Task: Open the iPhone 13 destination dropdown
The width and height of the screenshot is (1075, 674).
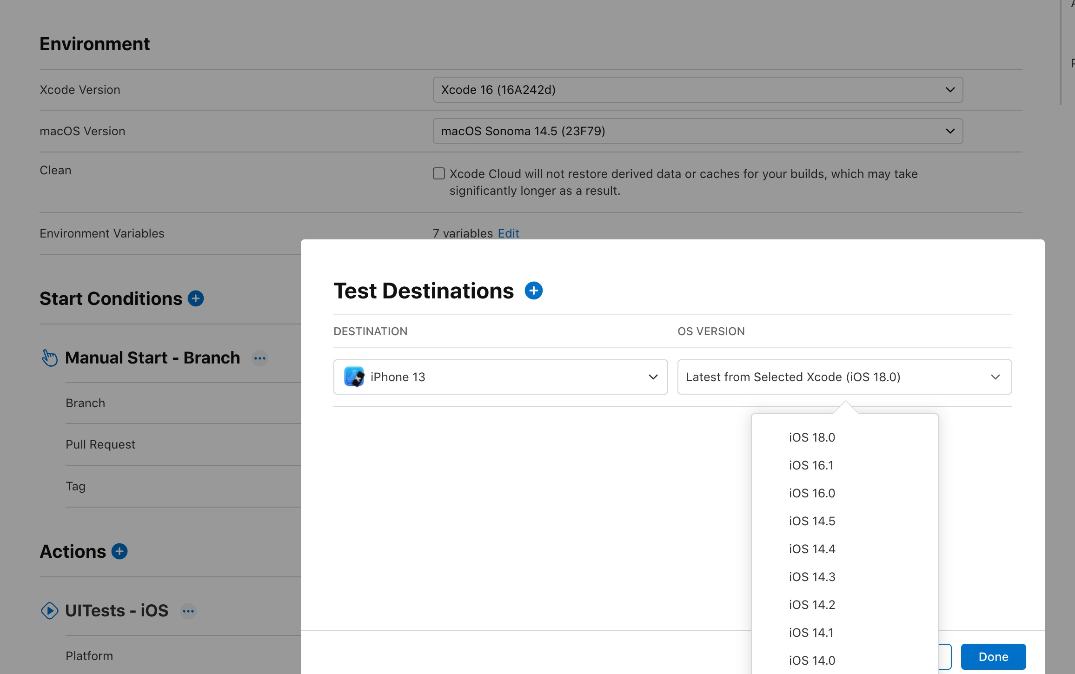Action: 500,377
